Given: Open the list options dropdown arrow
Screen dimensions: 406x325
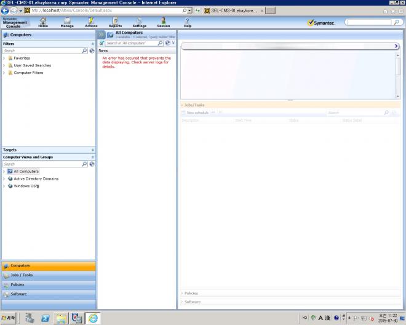Looking at the screenshot, I should coord(173,42).
